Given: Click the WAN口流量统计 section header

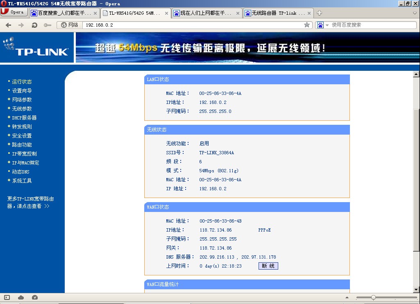Looking at the screenshot, I should (x=247, y=284).
